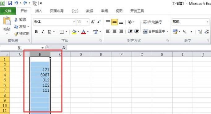This screenshot has width=211, height=114.
Task: Toggle underline formatting
Action: pos(49,32)
